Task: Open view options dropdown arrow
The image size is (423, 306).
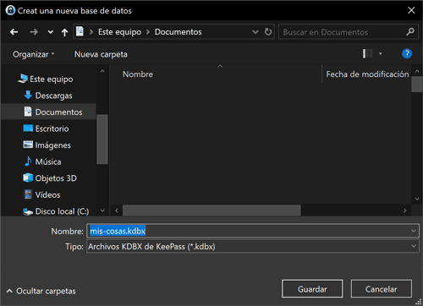Action: point(381,53)
